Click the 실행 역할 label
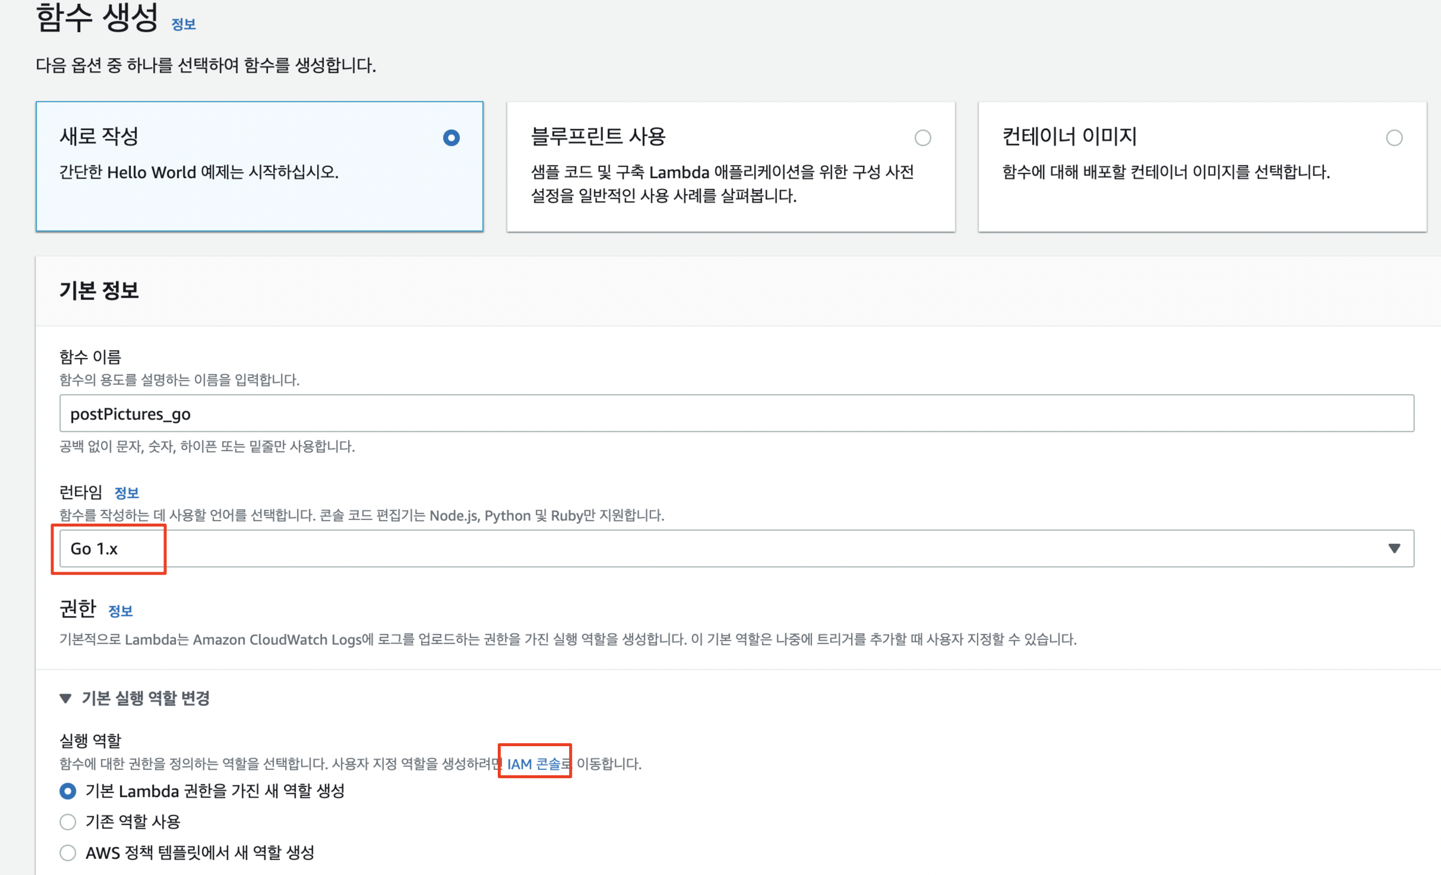Viewport: 1441px width, 875px height. coord(90,740)
